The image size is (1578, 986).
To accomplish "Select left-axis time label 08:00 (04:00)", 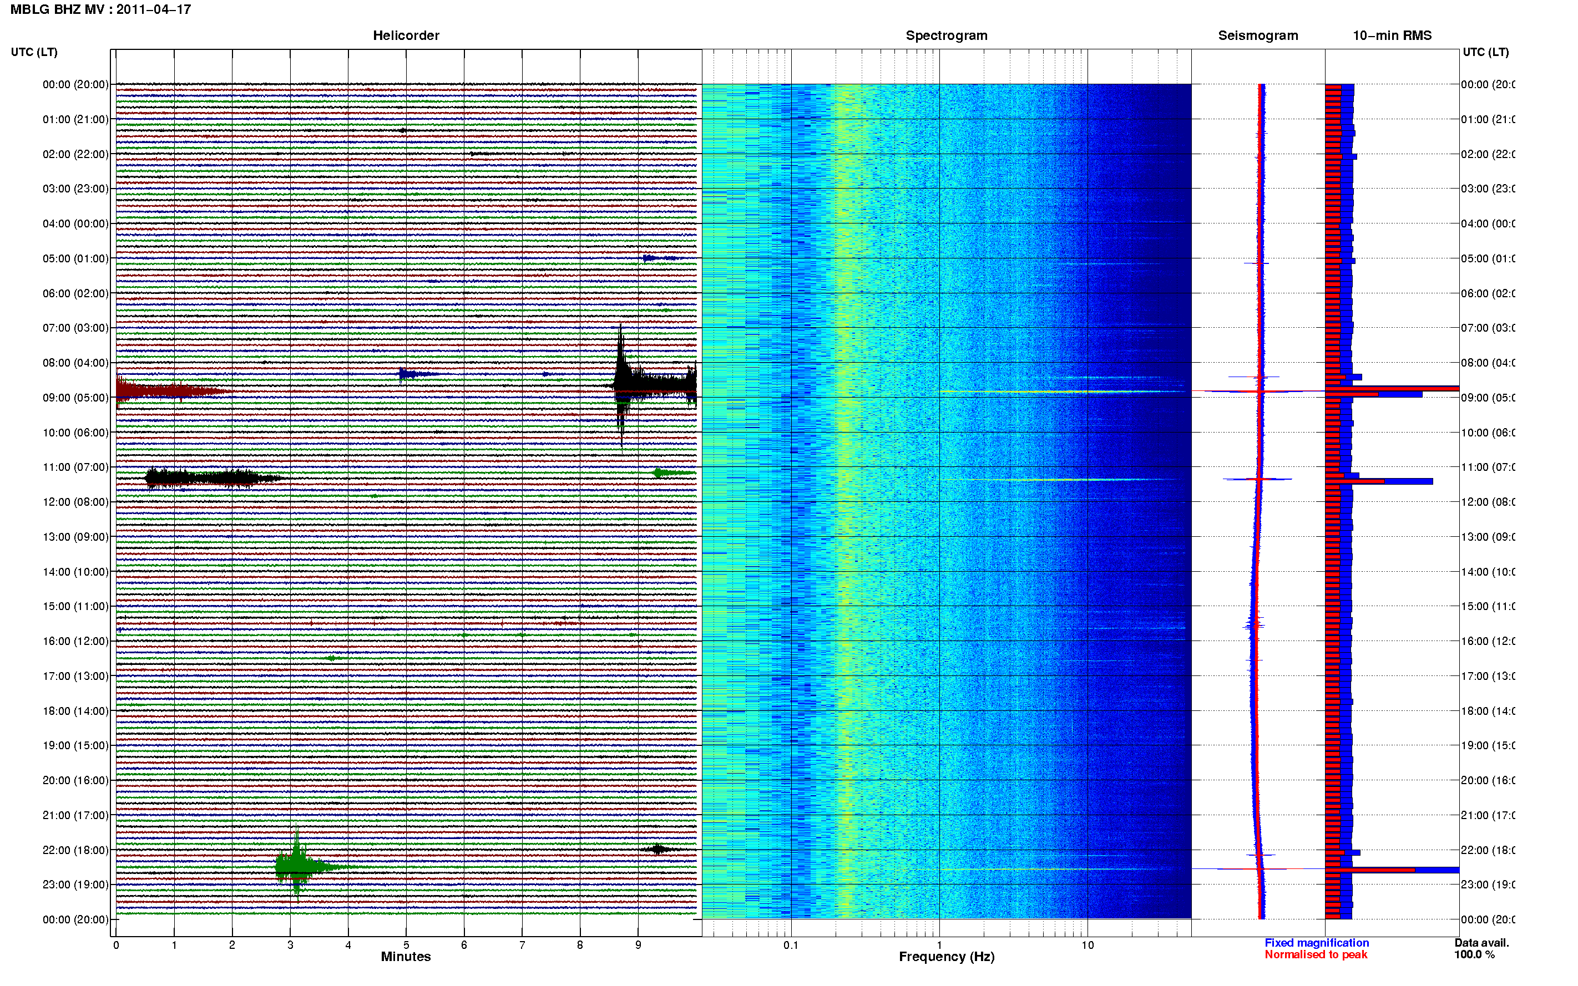I will pyautogui.click(x=75, y=363).
